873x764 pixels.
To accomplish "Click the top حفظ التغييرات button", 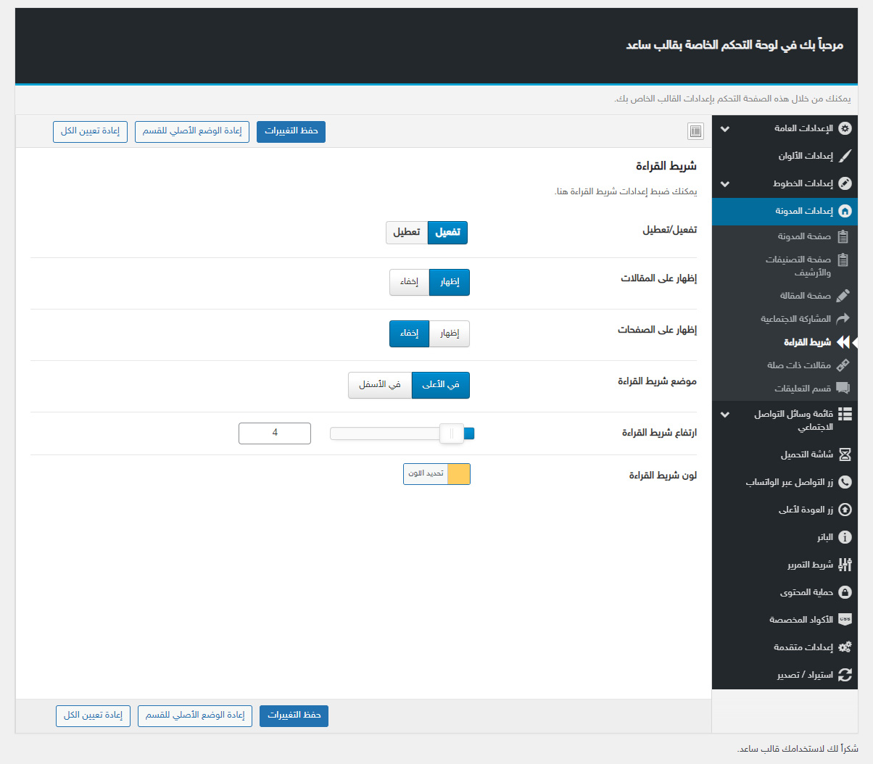I will [x=291, y=131].
